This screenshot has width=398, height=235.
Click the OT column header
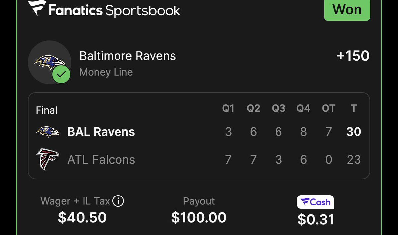coord(328,108)
